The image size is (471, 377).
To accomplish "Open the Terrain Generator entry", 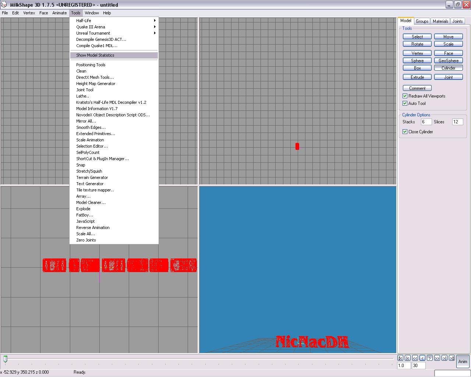I will (114, 177).
